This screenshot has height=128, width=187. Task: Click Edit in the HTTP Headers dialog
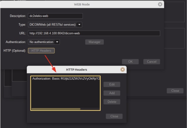[112, 84]
